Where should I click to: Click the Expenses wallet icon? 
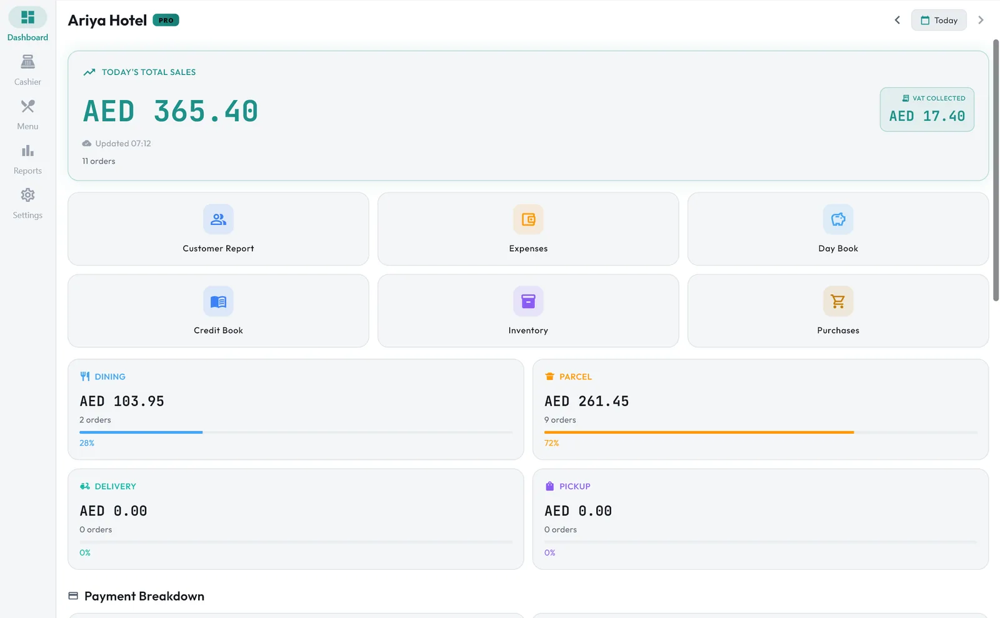(x=528, y=219)
